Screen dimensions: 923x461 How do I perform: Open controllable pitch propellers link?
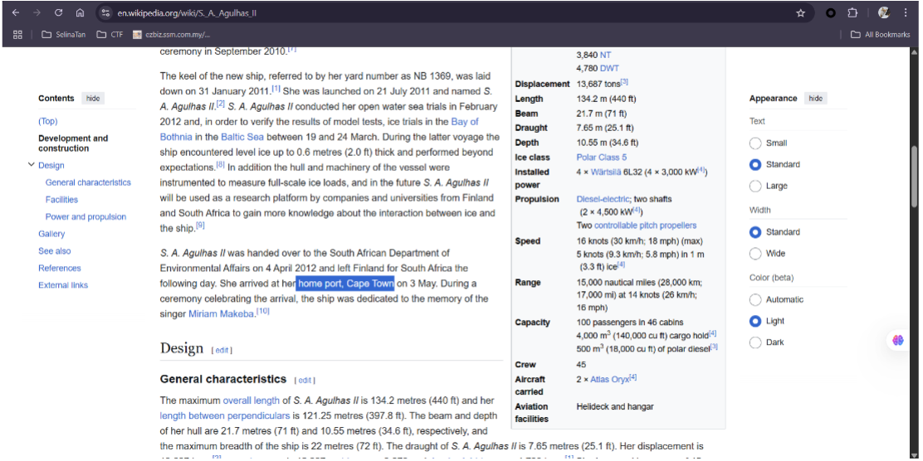click(x=645, y=226)
